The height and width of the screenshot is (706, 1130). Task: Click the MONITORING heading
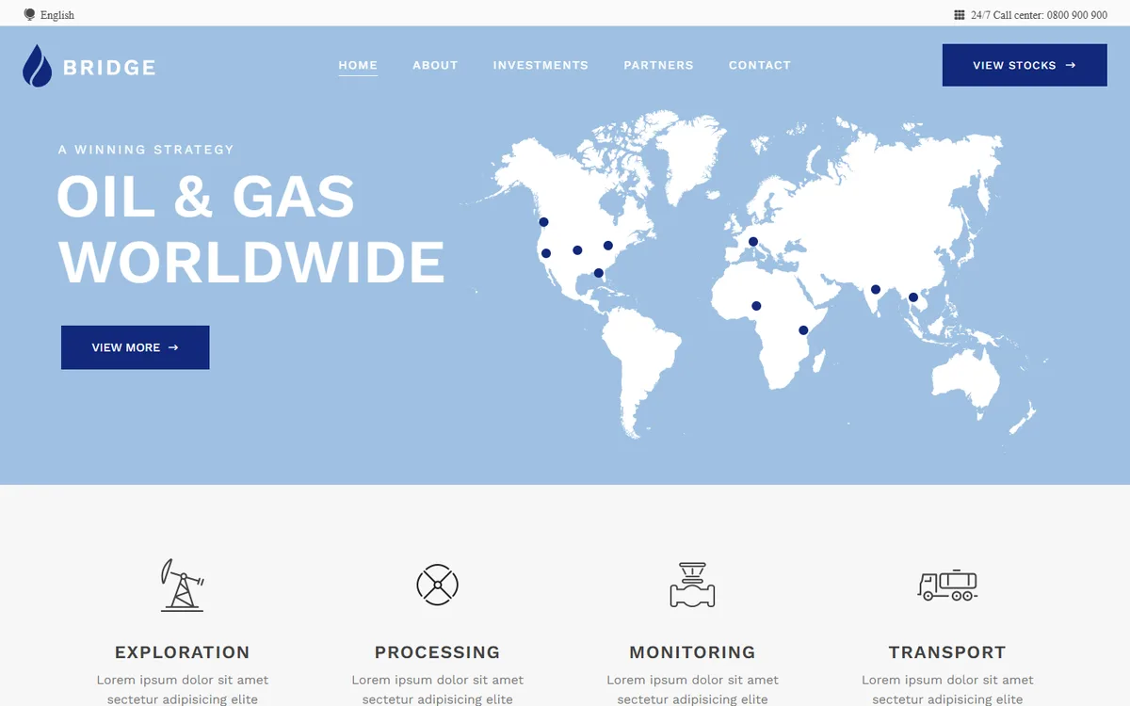point(692,652)
